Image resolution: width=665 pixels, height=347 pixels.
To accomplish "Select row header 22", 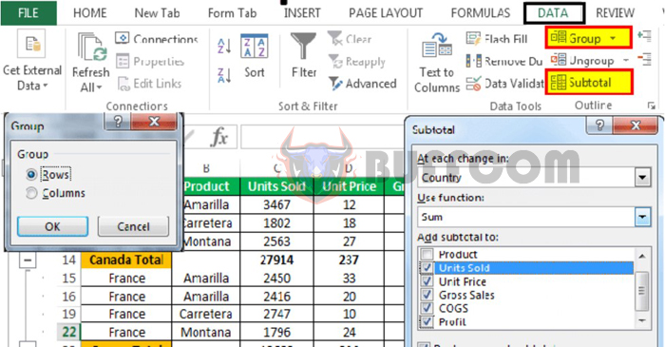I will coord(68,332).
